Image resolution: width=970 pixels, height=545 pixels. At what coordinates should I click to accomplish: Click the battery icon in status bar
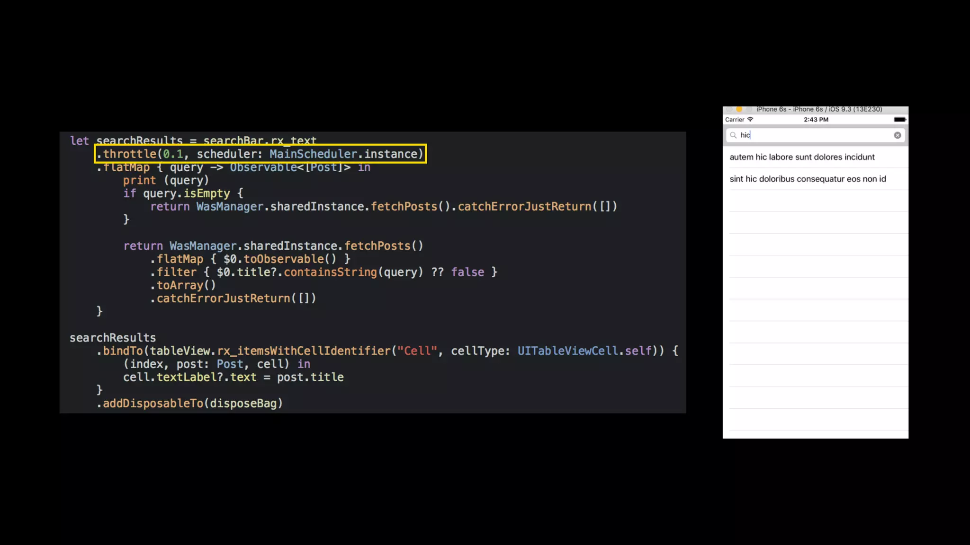pyautogui.click(x=900, y=120)
